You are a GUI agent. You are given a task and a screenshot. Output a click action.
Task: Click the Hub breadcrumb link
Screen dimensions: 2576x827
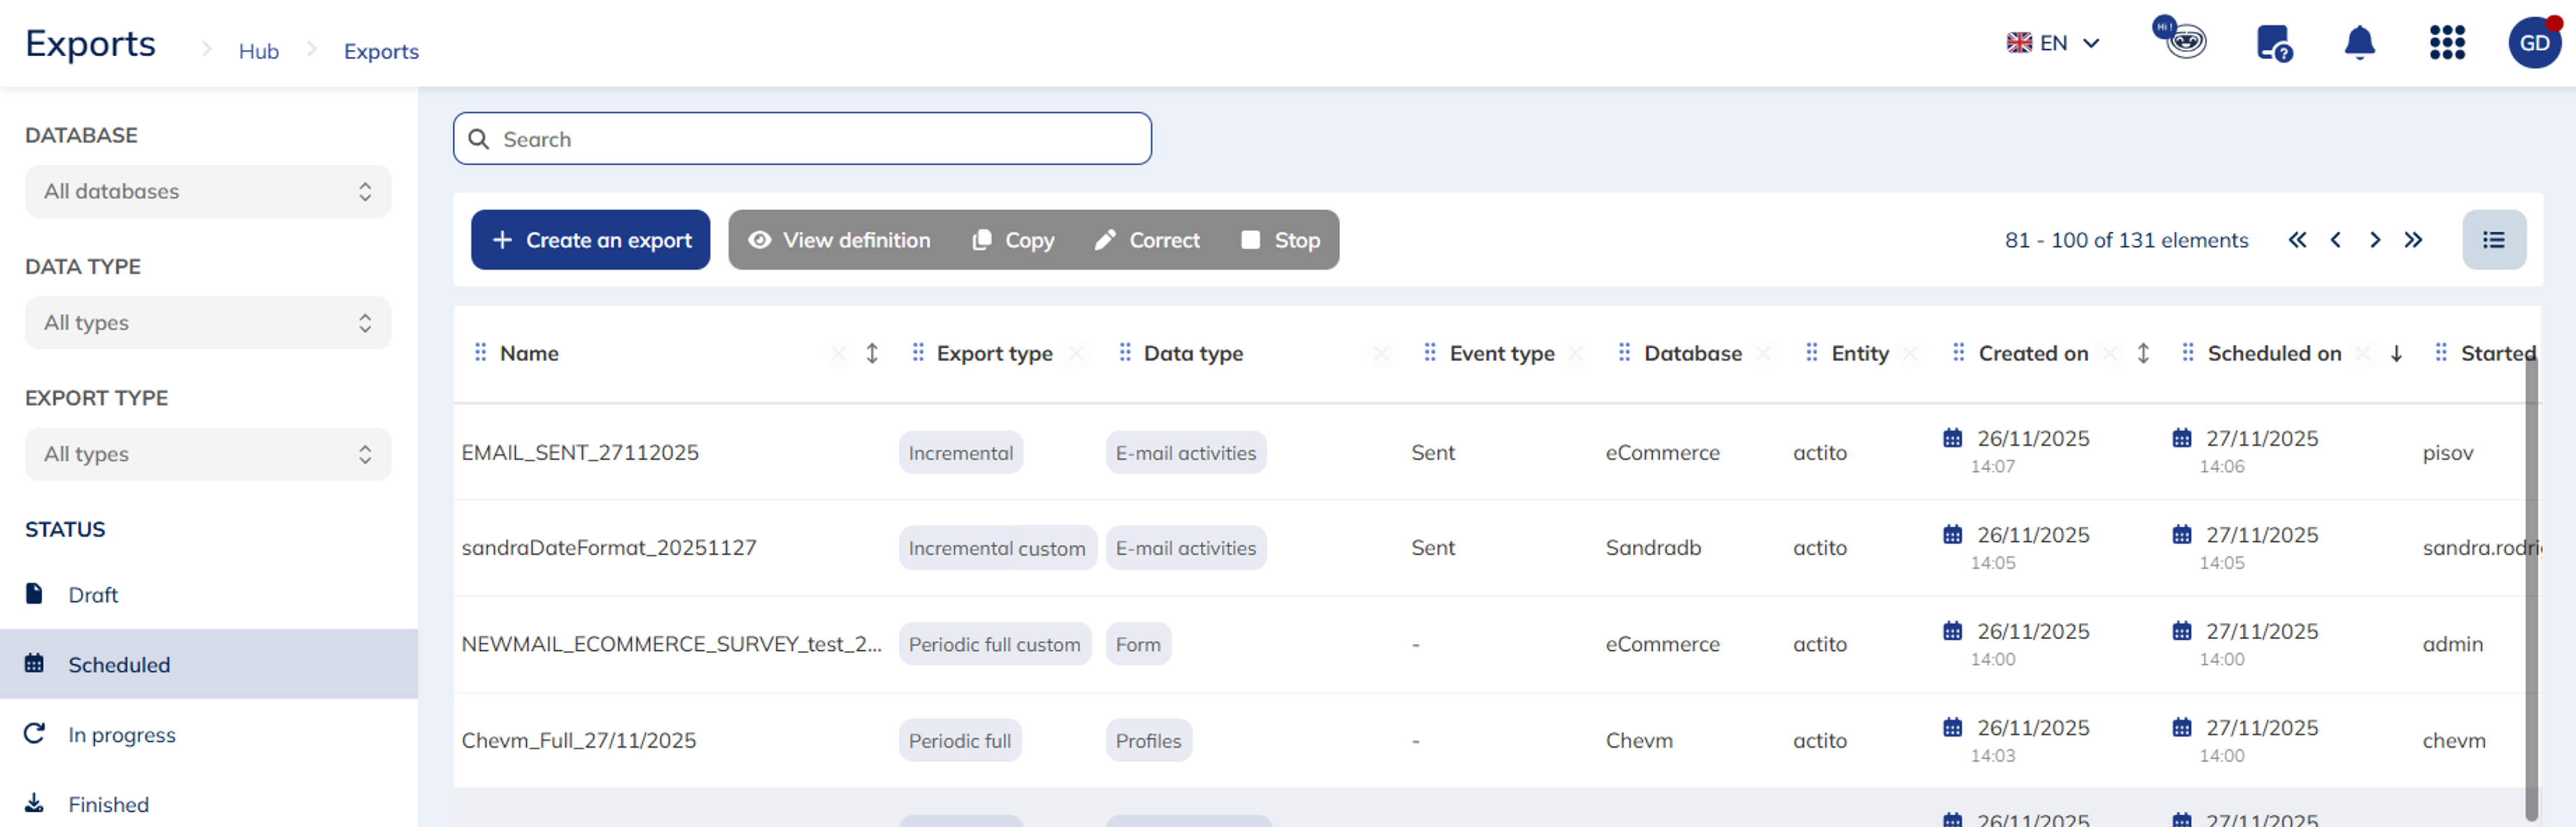(258, 51)
